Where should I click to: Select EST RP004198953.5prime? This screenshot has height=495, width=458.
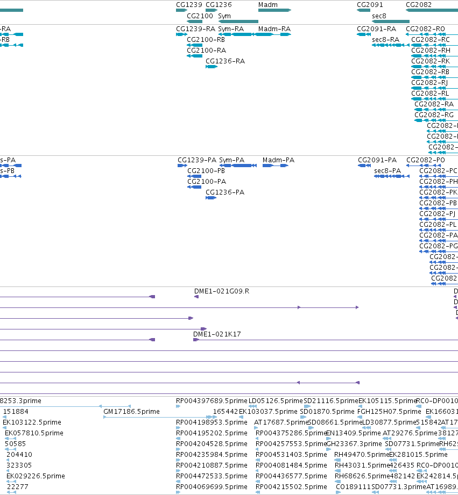point(212,422)
